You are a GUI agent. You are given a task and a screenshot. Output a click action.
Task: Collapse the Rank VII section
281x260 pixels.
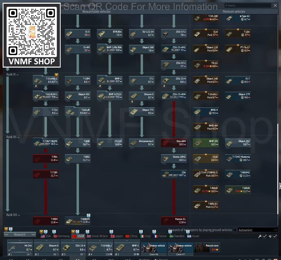[13, 137]
